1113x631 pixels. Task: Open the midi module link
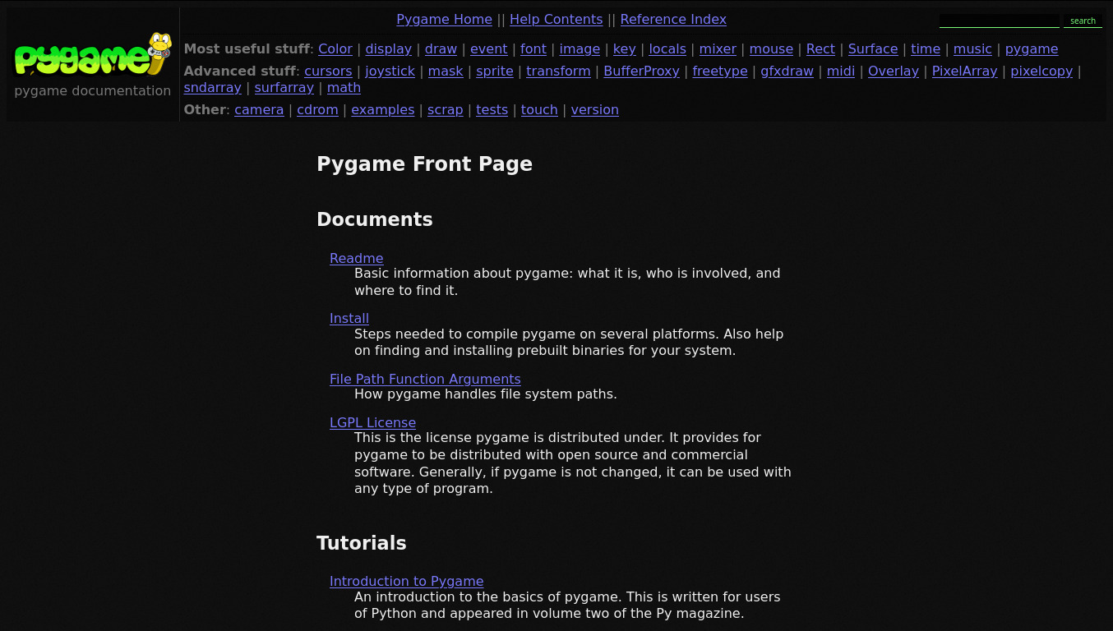coord(841,71)
